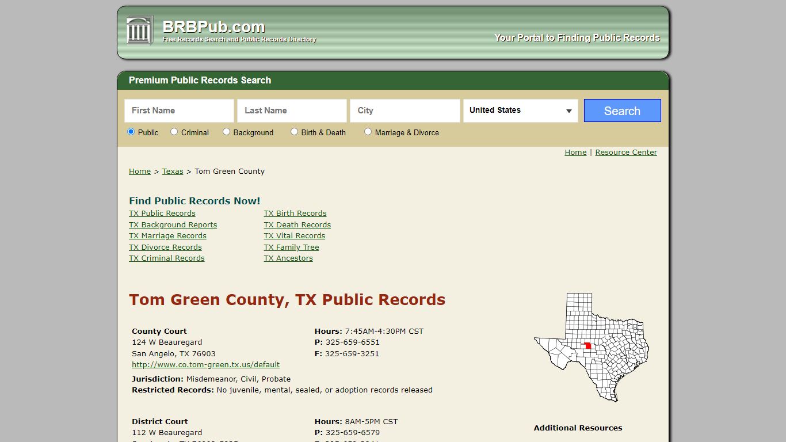The width and height of the screenshot is (786, 442).
Task: Follow the TX Criminal Records link
Action: click(167, 258)
